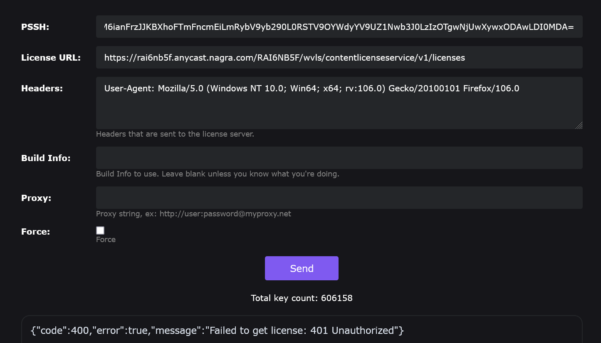The height and width of the screenshot is (343, 601).
Task: Click the small Force text under checkbox
Action: (106, 240)
